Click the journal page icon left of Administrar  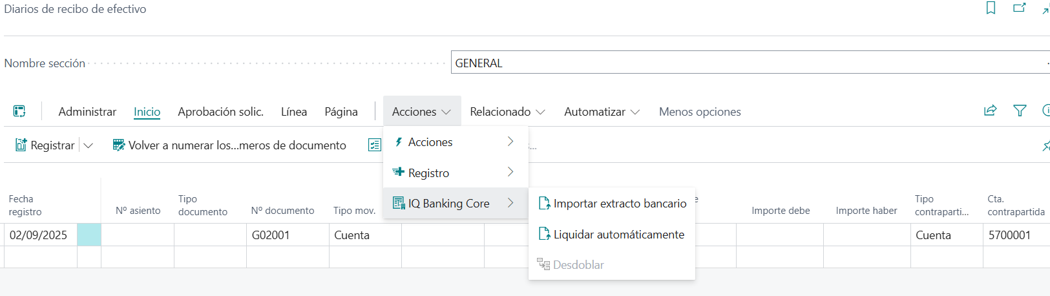click(x=19, y=111)
